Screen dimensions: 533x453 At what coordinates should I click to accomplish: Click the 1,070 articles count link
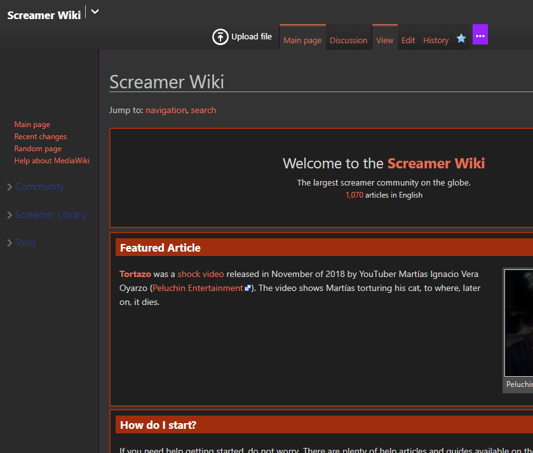(354, 195)
